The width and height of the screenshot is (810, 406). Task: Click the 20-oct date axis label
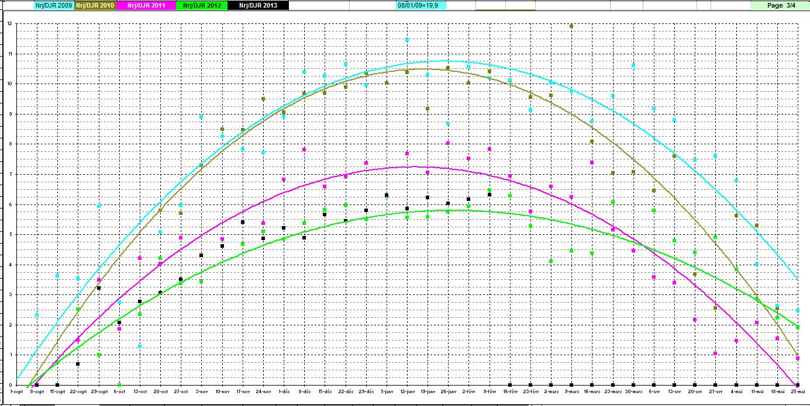160,391
